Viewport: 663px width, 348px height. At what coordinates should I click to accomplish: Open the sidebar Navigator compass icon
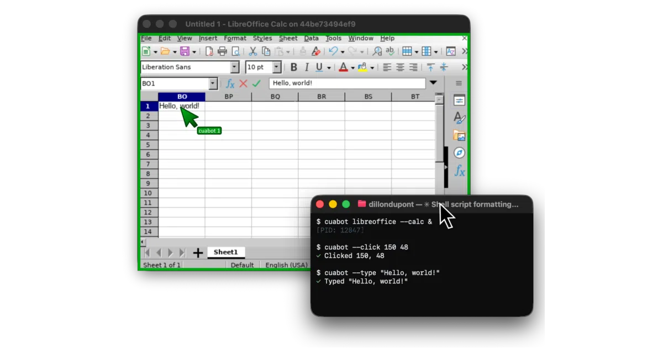click(459, 152)
